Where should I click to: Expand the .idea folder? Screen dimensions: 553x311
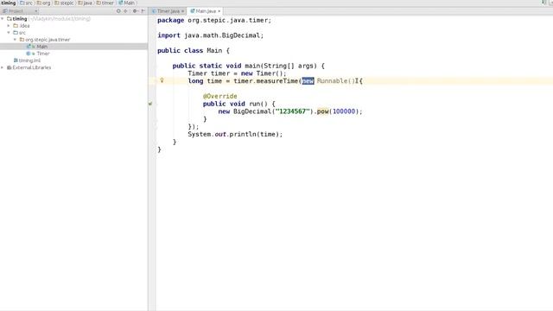coord(9,26)
